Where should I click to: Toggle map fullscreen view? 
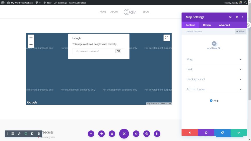(167, 38)
